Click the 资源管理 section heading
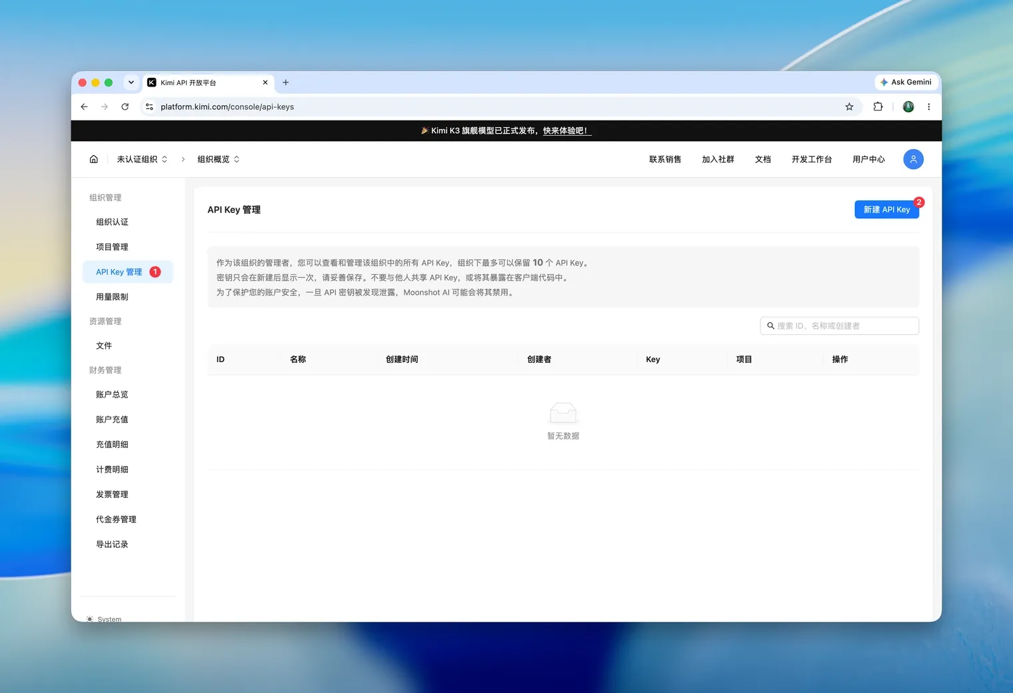 105,322
